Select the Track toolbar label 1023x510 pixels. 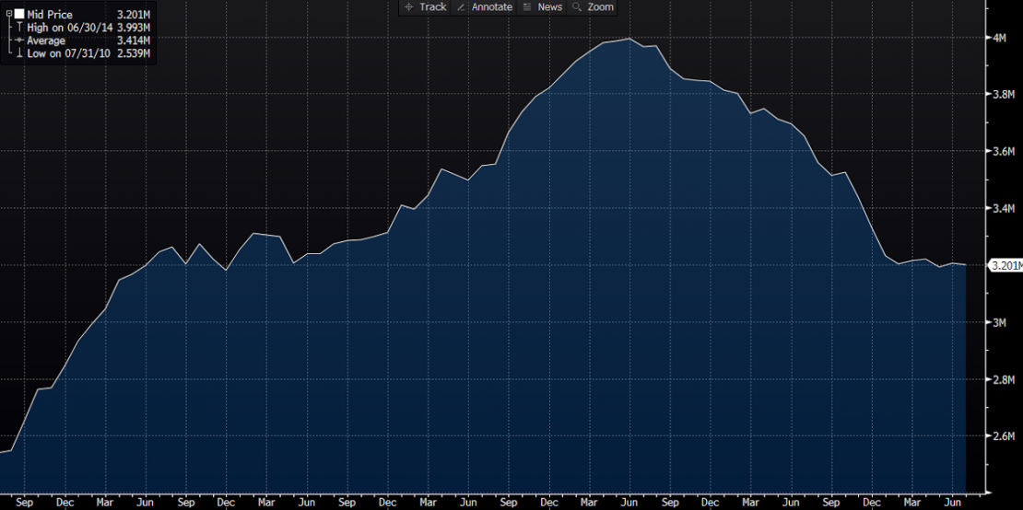click(432, 7)
